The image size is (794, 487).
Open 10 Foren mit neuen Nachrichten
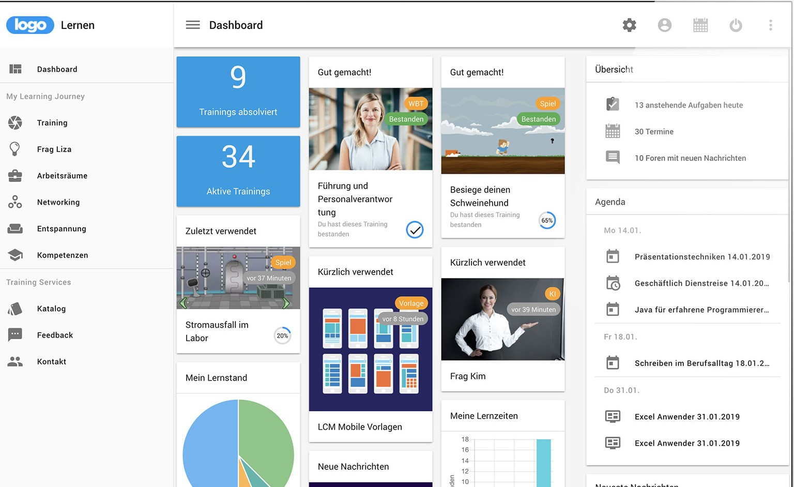[690, 158]
